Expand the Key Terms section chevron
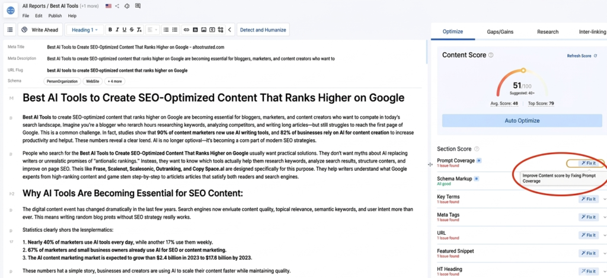Screen dimensions: 607x278 [604, 199]
